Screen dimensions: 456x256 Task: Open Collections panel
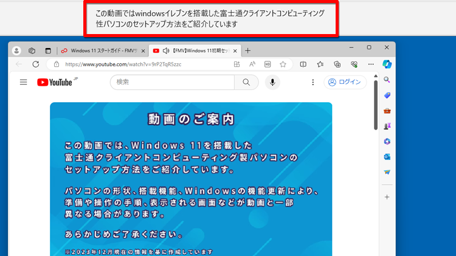pyautogui.click(x=337, y=64)
